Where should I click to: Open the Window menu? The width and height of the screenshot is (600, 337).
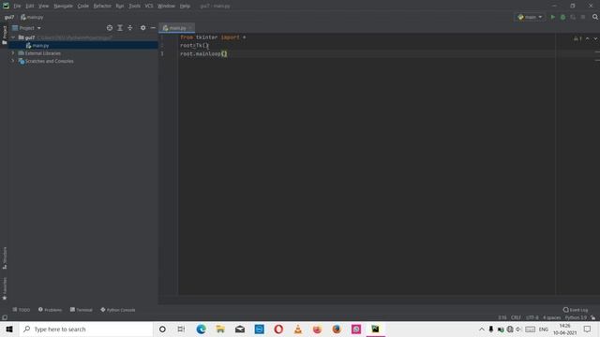[166, 7]
